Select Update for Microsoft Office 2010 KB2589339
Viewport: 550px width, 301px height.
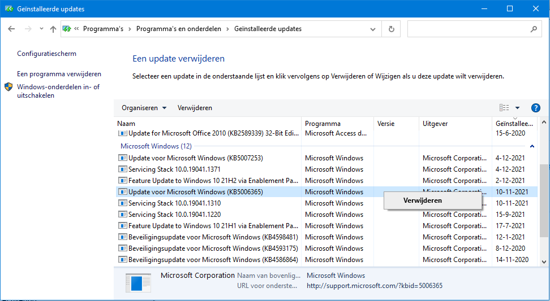tap(326, 133)
